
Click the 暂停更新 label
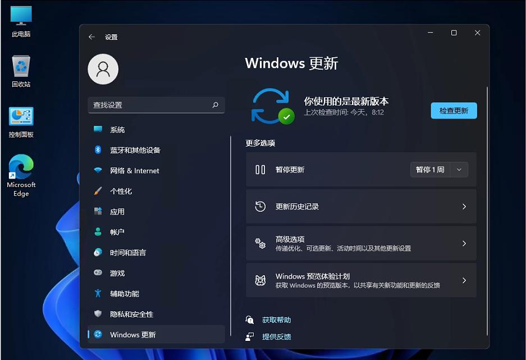pos(290,170)
